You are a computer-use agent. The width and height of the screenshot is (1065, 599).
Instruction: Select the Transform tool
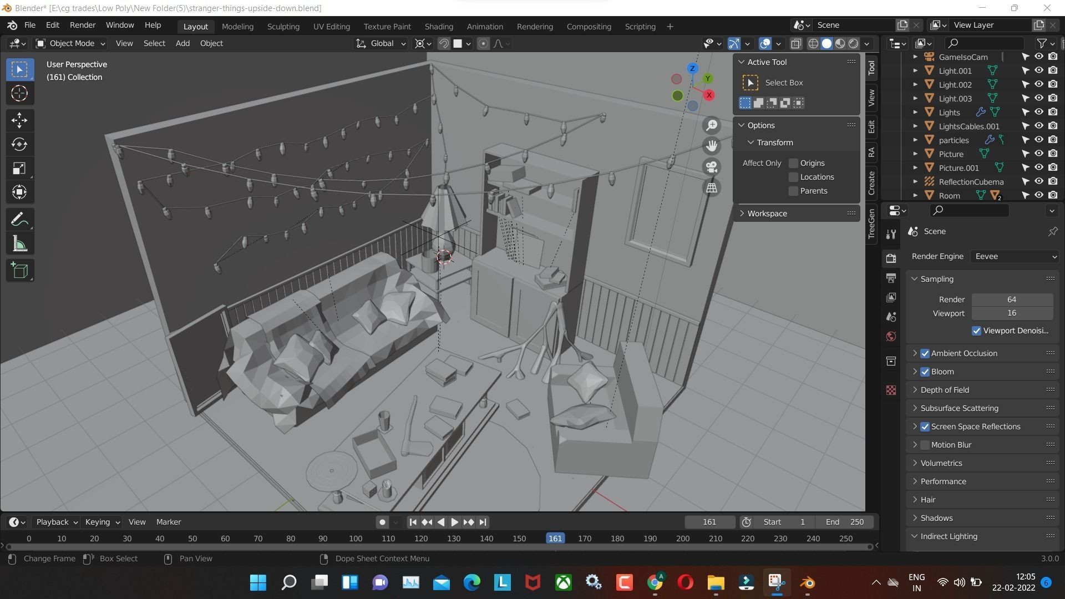tap(19, 192)
